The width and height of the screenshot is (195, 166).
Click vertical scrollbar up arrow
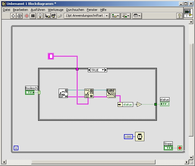click(x=191, y=22)
